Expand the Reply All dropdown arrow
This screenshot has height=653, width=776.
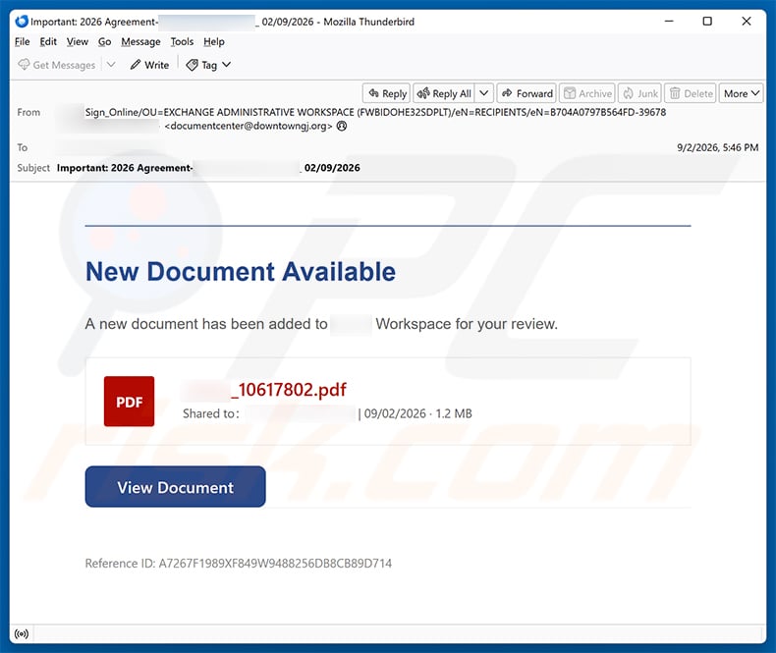coord(484,93)
